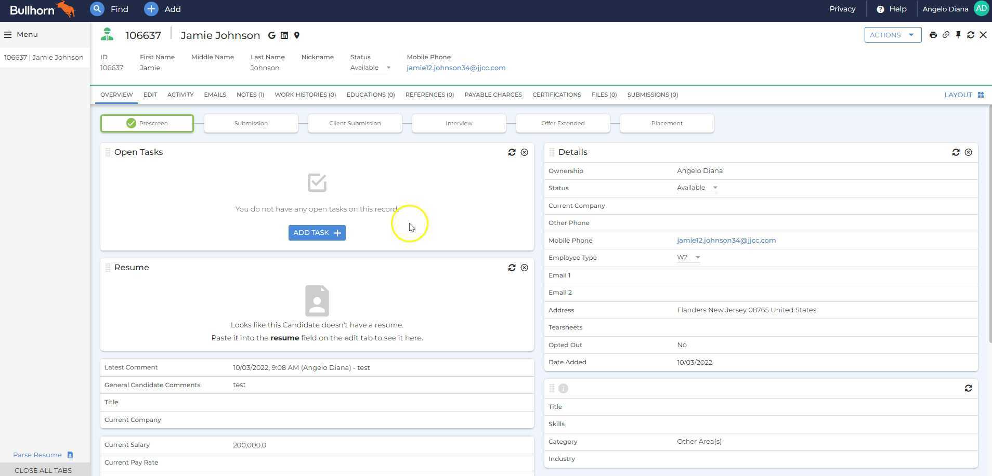This screenshot has height=476, width=992.
Task: Select the Placement workflow stage
Action: [x=667, y=123]
